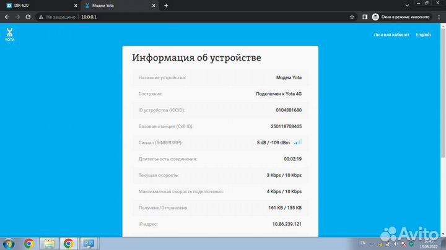Click the ICCID value 0104381680

point(289,110)
